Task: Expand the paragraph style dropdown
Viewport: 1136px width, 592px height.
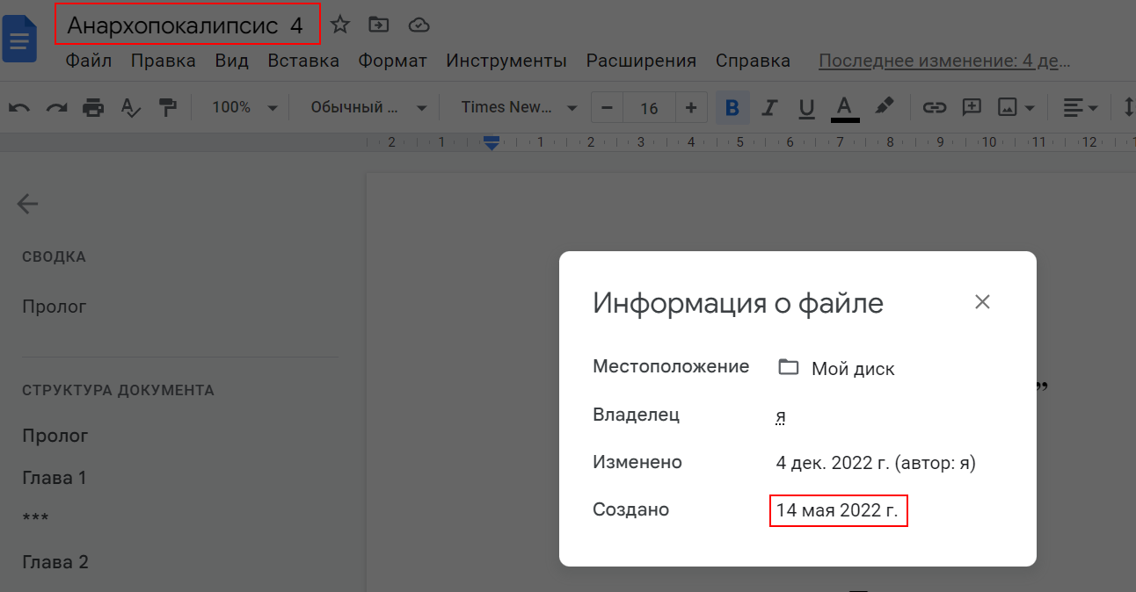Action: [x=368, y=108]
